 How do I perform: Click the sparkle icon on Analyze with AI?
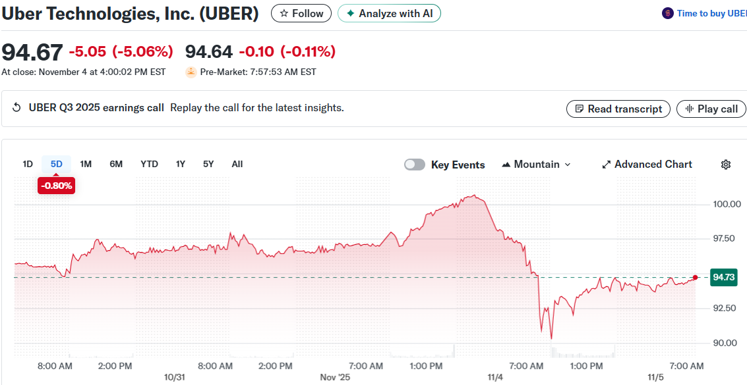pyautogui.click(x=351, y=13)
